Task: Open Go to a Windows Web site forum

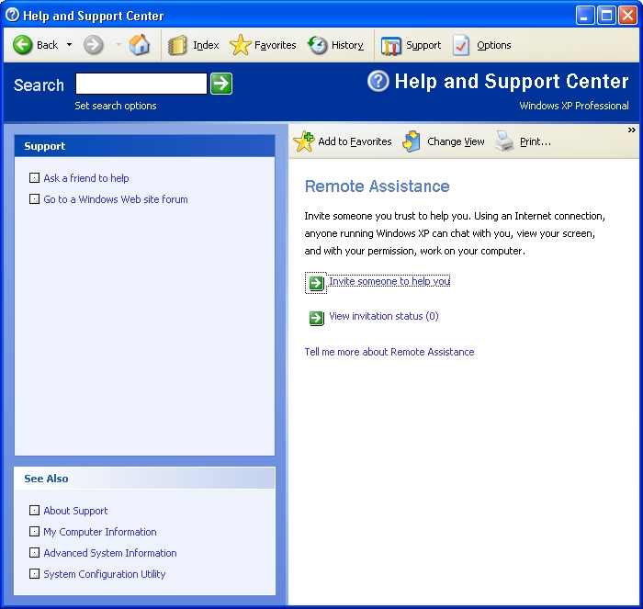Action: 116,199
